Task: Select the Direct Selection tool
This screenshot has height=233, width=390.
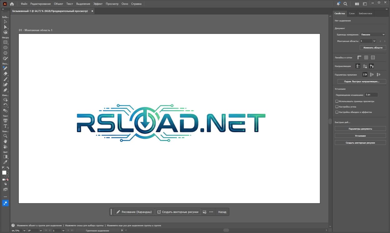Action: tap(5, 27)
